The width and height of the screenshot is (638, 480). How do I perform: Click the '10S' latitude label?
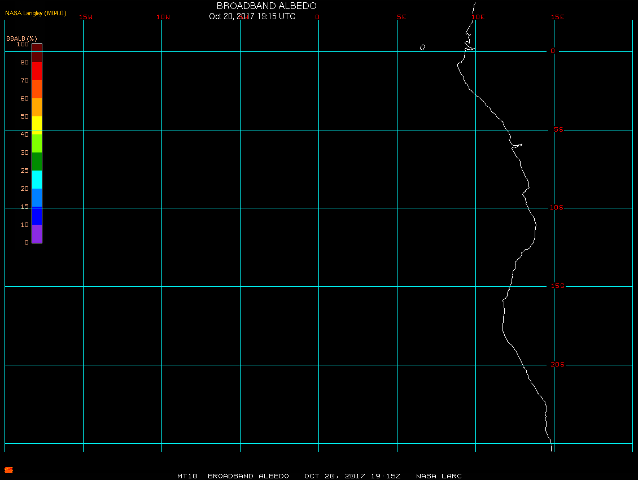click(x=557, y=208)
